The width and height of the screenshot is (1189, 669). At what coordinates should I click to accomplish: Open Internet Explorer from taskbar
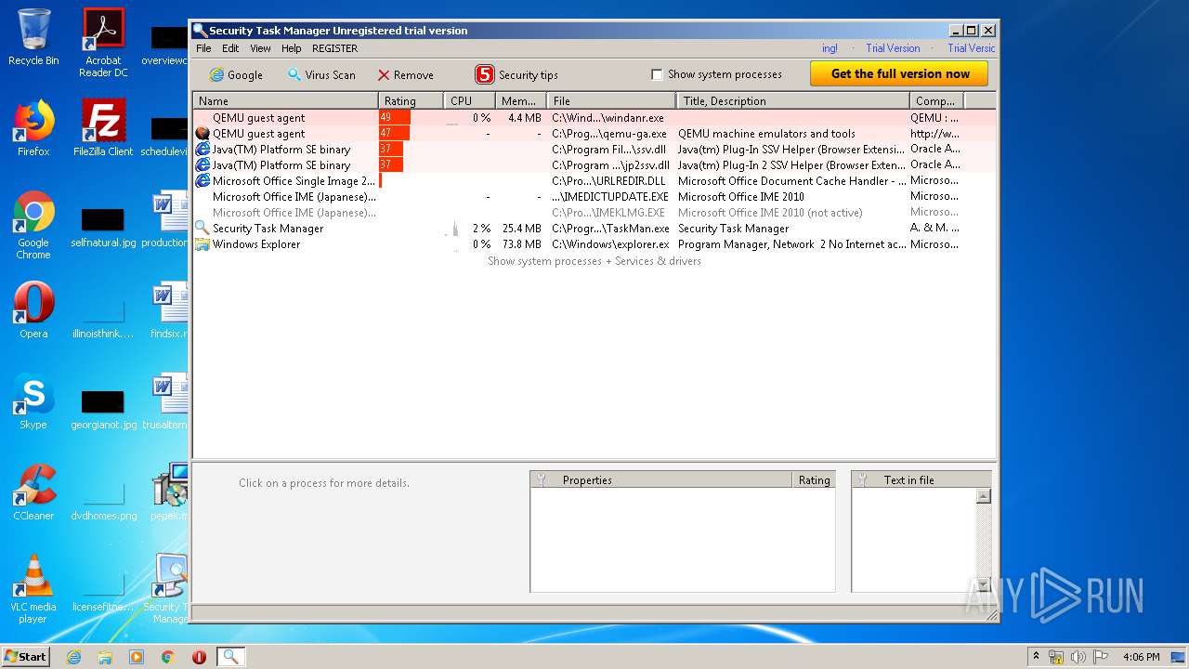click(73, 657)
